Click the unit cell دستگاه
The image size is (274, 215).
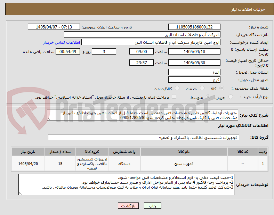point(124,164)
